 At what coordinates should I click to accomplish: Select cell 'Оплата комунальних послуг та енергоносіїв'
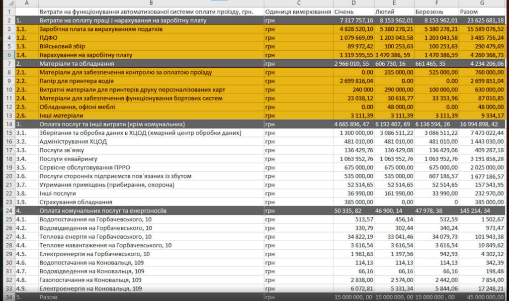(x=151, y=210)
